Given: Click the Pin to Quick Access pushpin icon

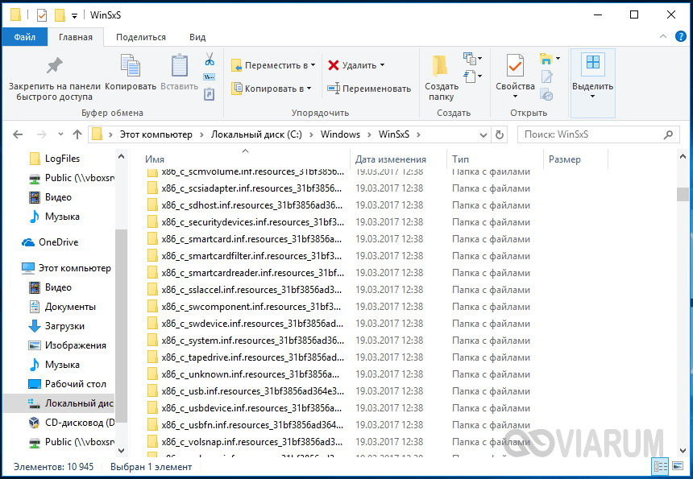Looking at the screenshot, I should (54, 66).
